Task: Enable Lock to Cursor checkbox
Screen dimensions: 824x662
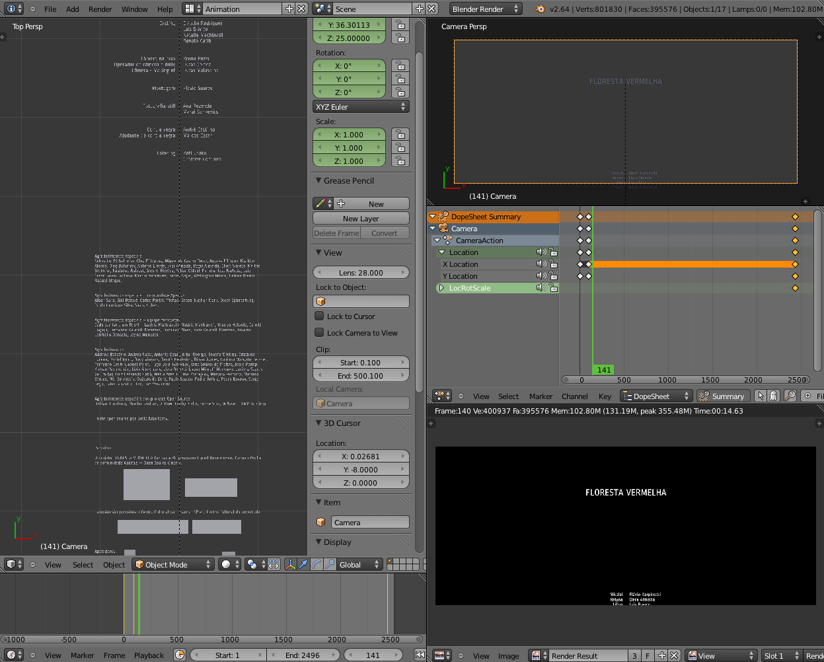Action: (320, 316)
